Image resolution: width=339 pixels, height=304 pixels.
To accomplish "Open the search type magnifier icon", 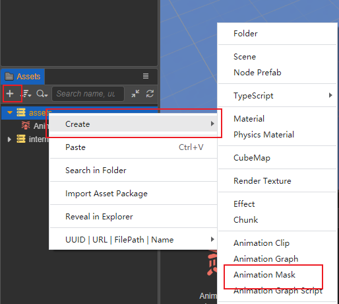I will click(42, 94).
